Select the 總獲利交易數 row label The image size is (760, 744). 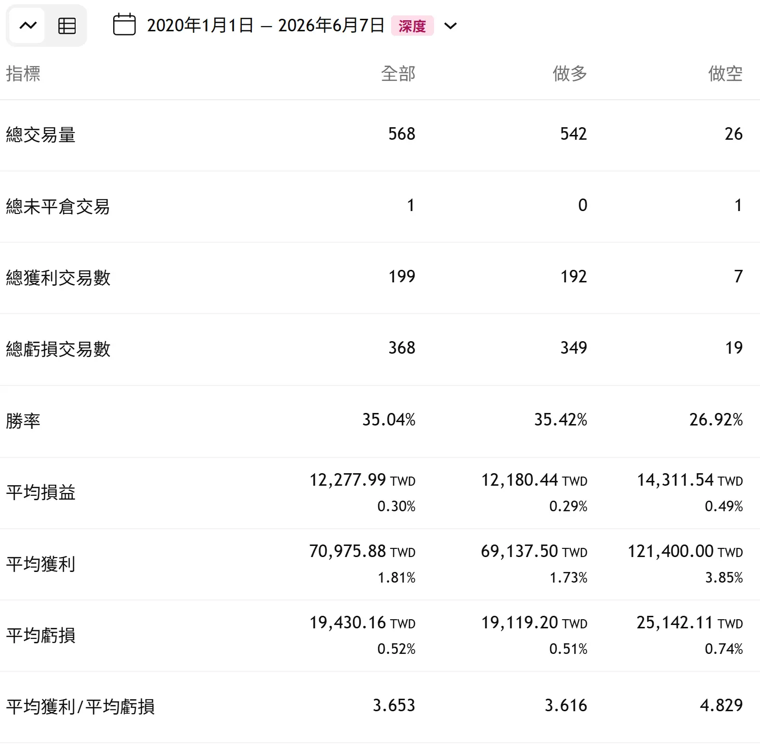(x=58, y=278)
